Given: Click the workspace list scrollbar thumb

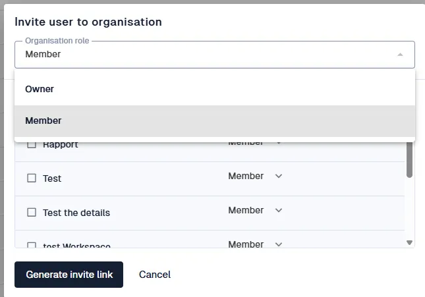Looking at the screenshot, I should click(409, 159).
